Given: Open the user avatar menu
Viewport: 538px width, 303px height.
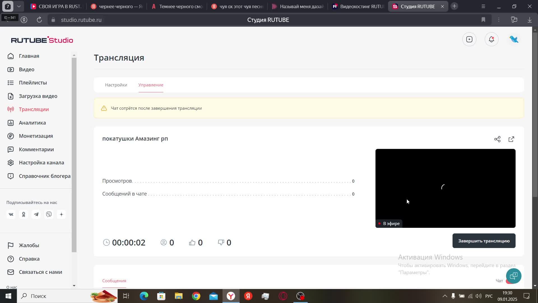Looking at the screenshot, I should coord(514,40).
